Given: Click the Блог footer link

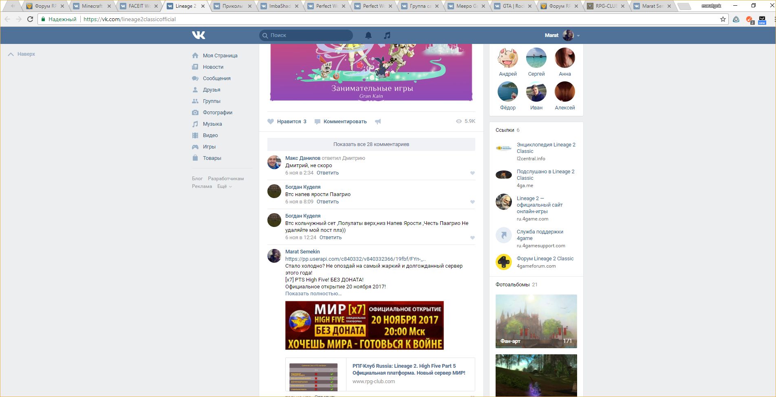Looking at the screenshot, I should coord(197,179).
